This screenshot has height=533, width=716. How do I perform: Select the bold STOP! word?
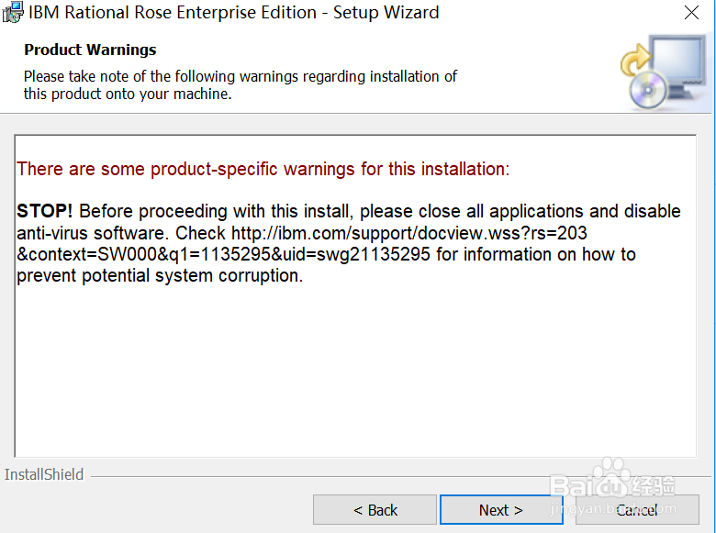(45, 211)
